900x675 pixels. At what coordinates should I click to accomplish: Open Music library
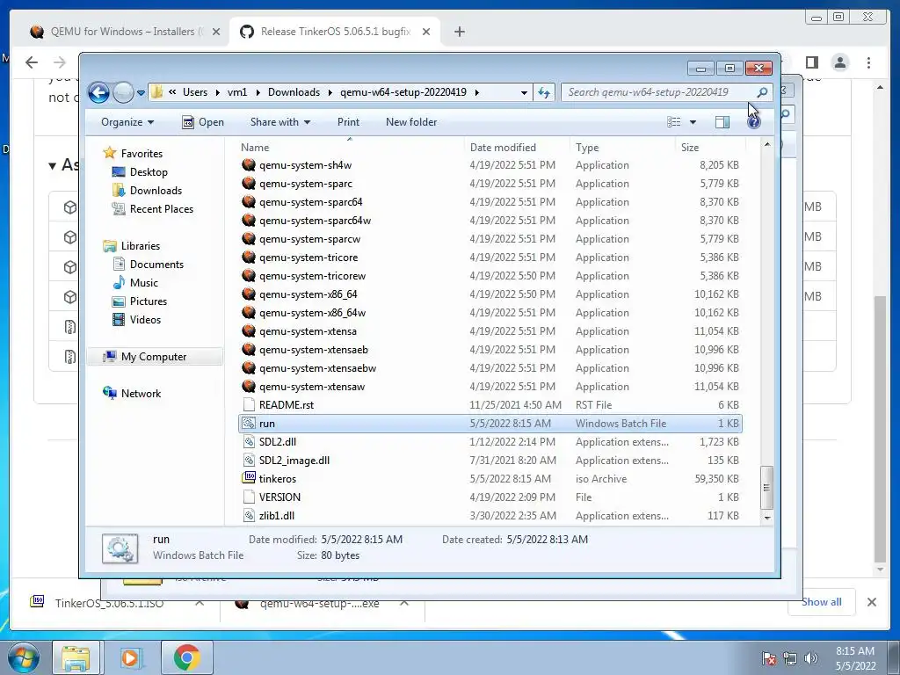pyautogui.click(x=143, y=282)
